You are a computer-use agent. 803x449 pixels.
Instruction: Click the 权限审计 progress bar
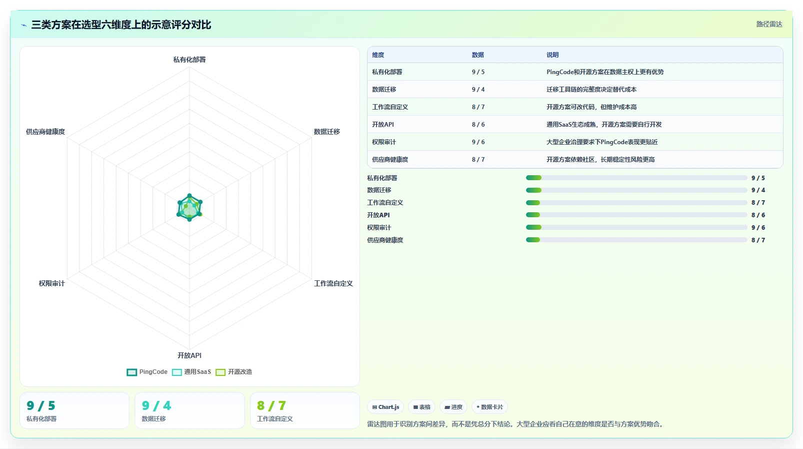pos(636,228)
